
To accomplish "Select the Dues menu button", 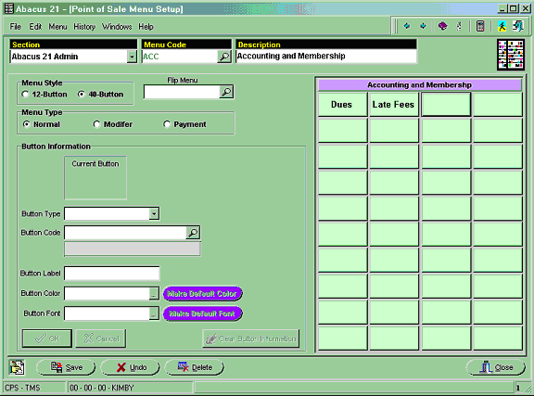I will 343,105.
